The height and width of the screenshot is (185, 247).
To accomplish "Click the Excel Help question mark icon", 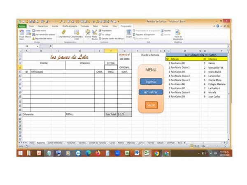I will tap(218, 26).
